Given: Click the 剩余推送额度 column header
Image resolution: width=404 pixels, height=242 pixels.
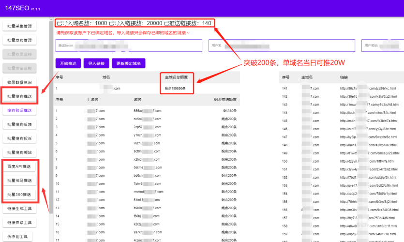Looking at the screenshot, I should (225, 100).
